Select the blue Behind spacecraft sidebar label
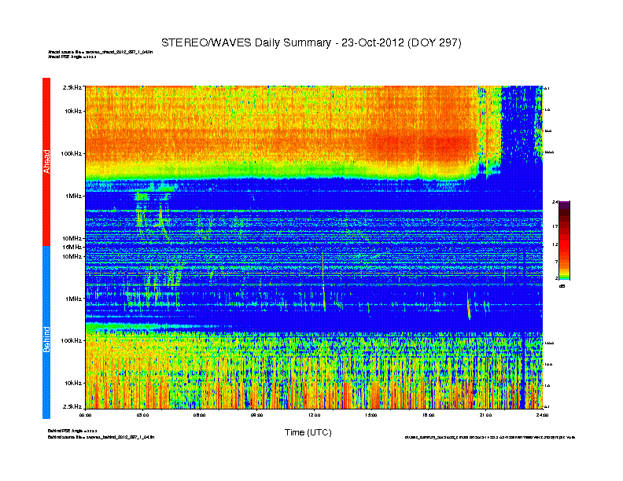This screenshot has height=481, width=623. tap(46, 332)
